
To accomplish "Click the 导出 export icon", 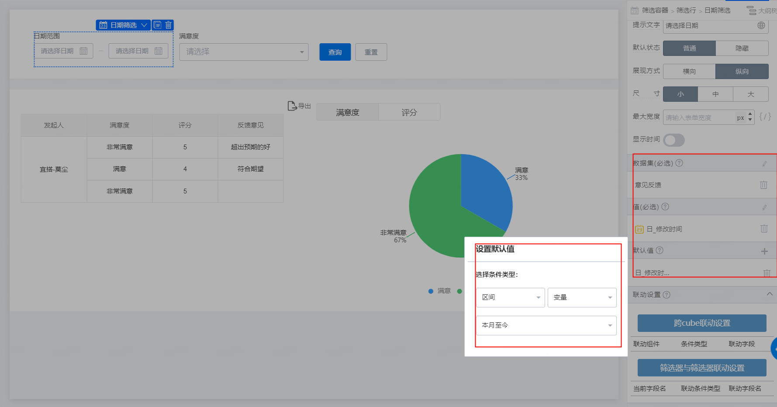I will tap(292, 106).
